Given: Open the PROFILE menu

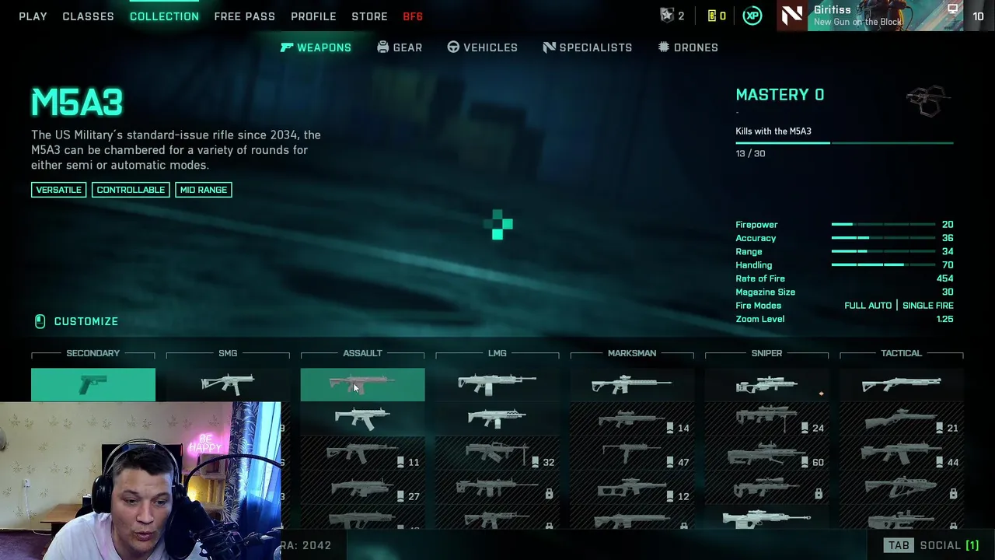Looking at the screenshot, I should 313,16.
